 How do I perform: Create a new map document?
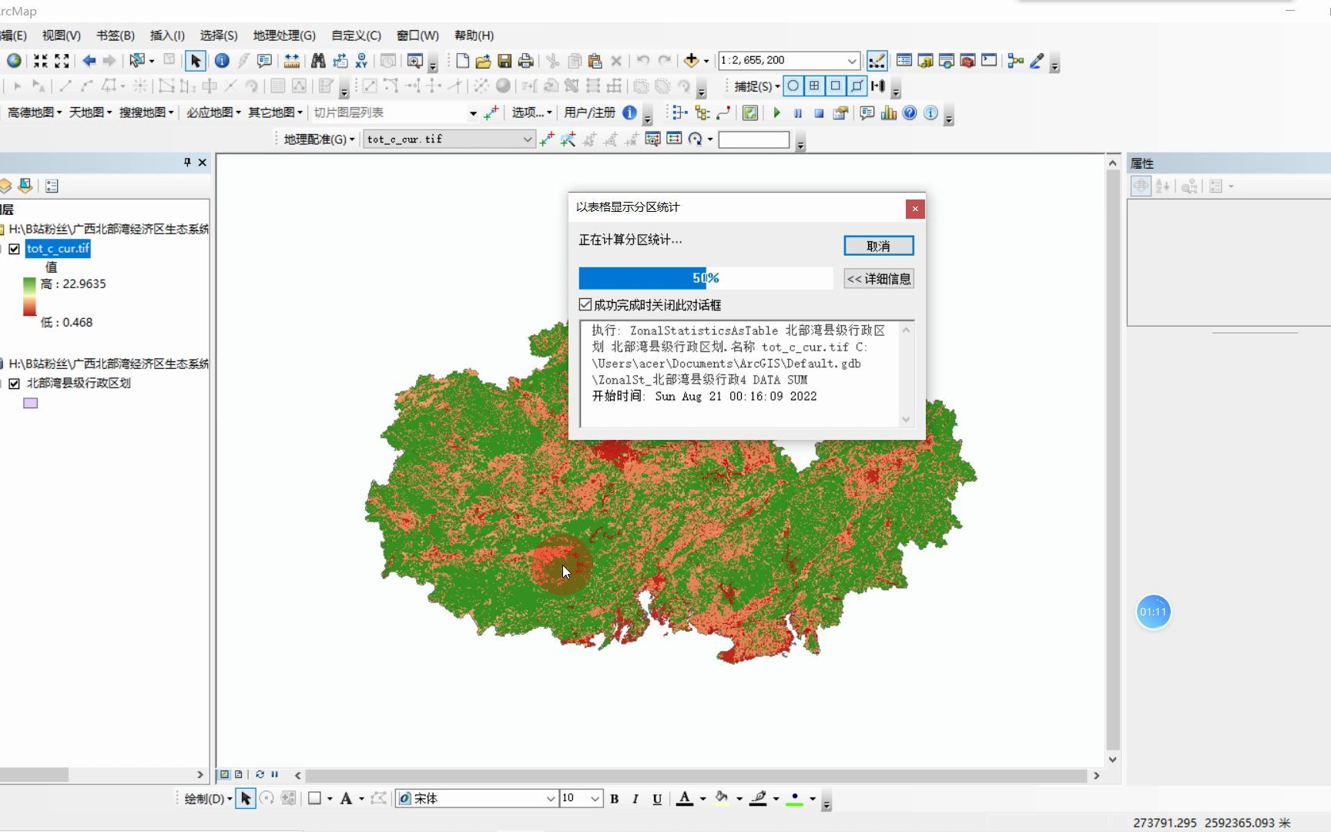pos(462,61)
